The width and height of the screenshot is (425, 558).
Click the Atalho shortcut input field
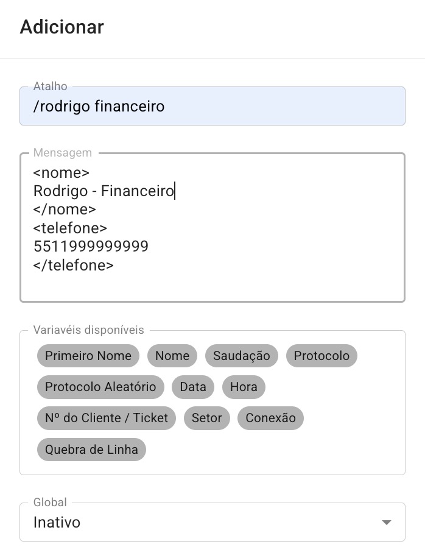tap(212, 106)
